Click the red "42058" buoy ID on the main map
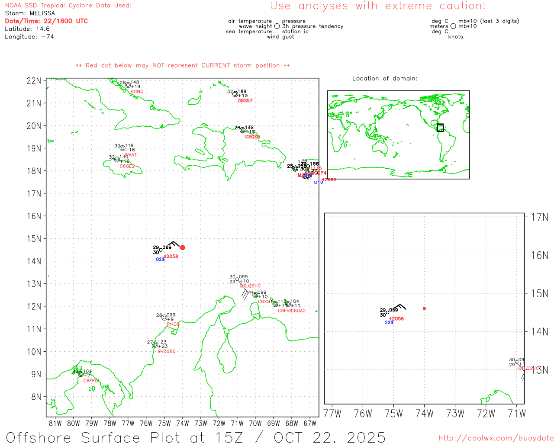554x443 pixels. click(x=171, y=257)
